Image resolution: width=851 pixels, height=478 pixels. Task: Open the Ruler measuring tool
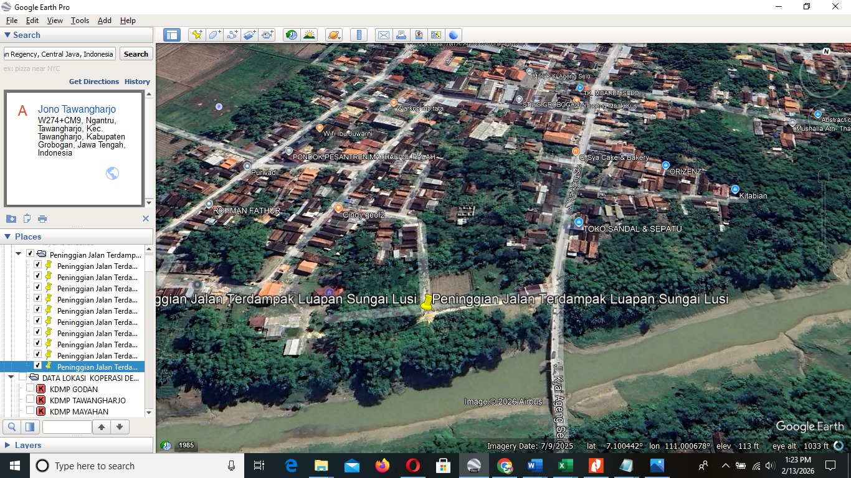coord(358,35)
